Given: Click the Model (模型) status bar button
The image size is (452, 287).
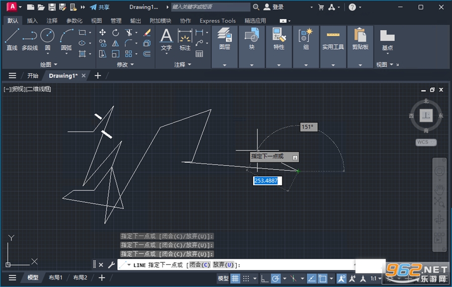Looking at the screenshot, I should click(223, 278).
